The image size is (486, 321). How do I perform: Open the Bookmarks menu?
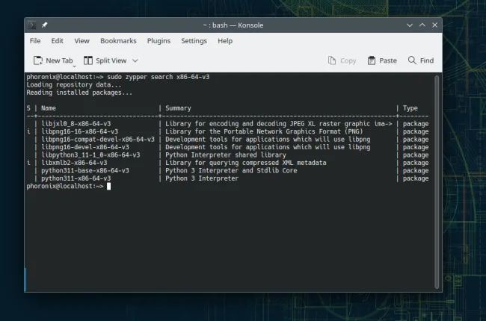click(118, 41)
